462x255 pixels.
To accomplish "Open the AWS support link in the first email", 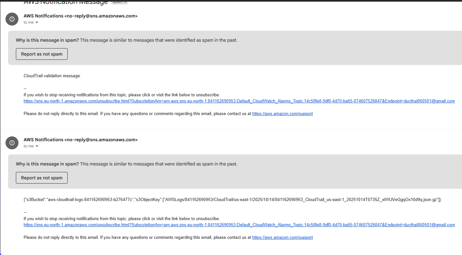I will coord(282,114).
